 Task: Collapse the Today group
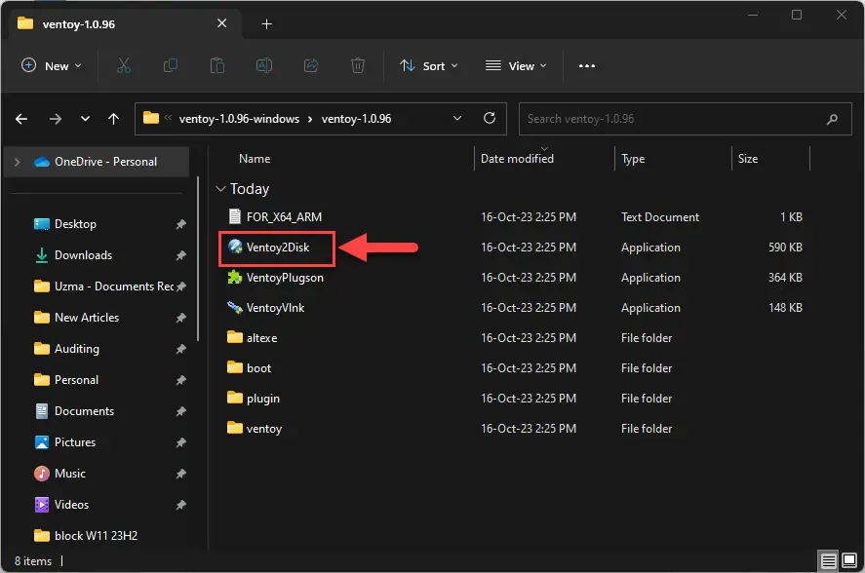click(220, 189)
